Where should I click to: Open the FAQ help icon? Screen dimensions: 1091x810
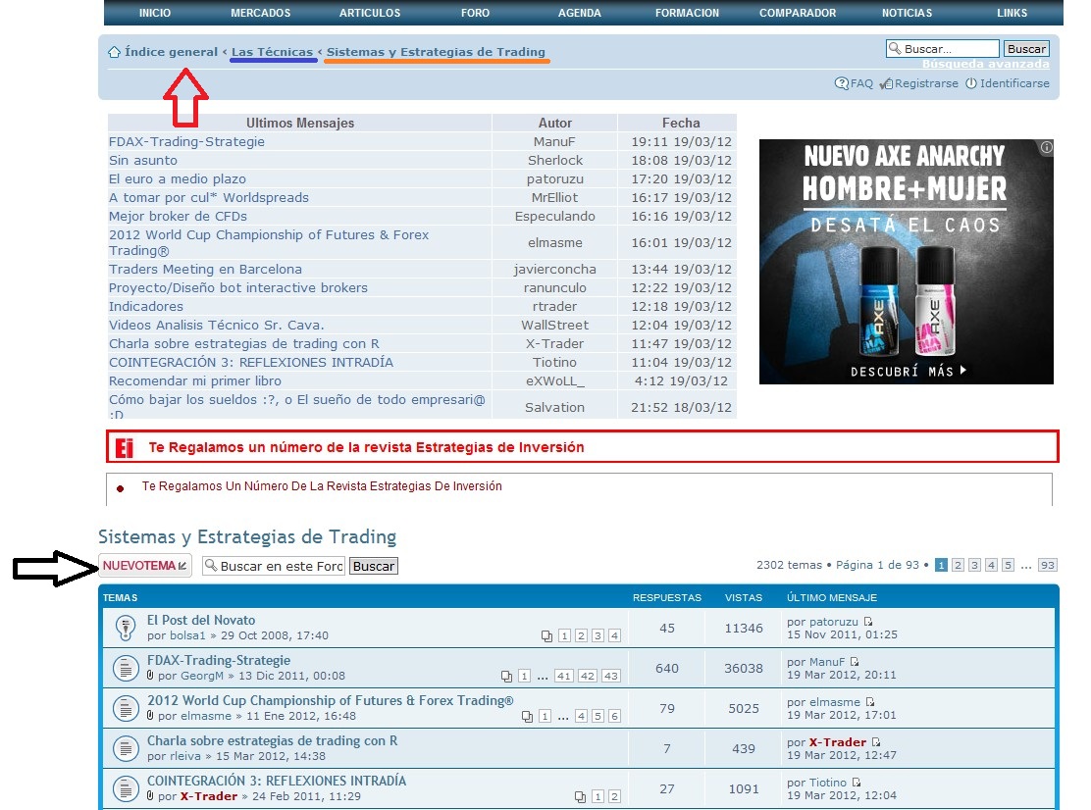tap(841, 83)
